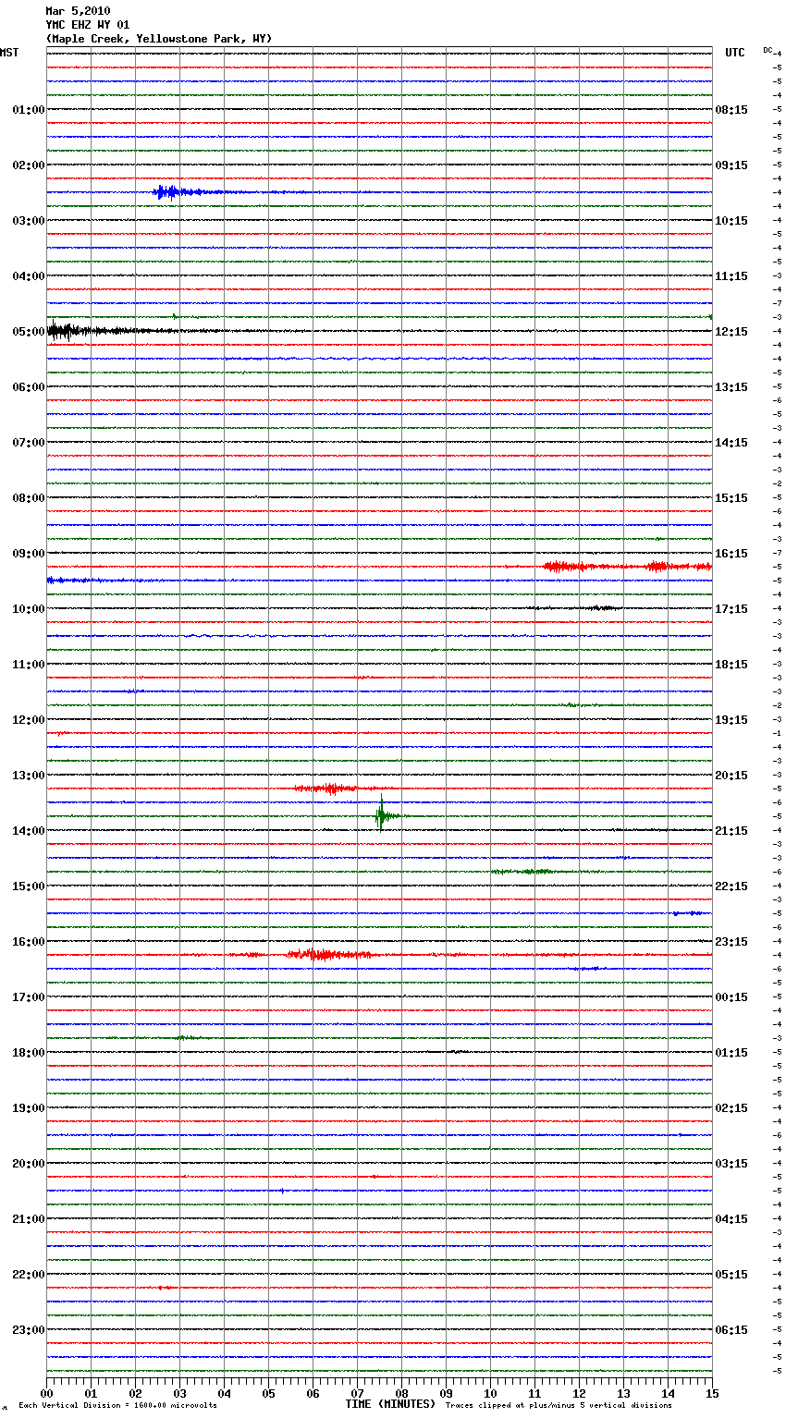Viewport: 786px width, 1418px height.
Task: Select the '03:00' MST hour label
Action: [29, 221]
